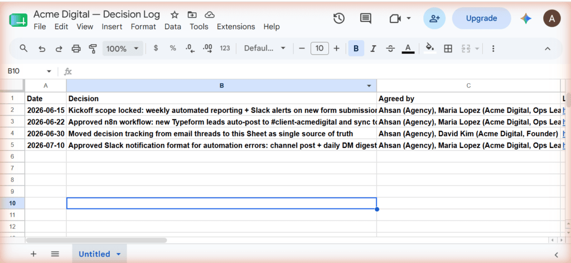Screen dimensions: 571x263
Task: Open the all sheets list button
Action: [x=55, y=254]
